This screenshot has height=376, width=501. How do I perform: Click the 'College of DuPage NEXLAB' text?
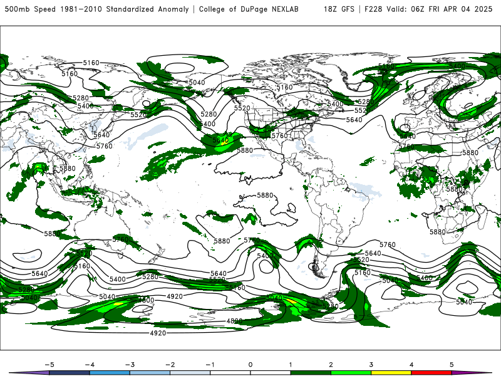point(249,9)
